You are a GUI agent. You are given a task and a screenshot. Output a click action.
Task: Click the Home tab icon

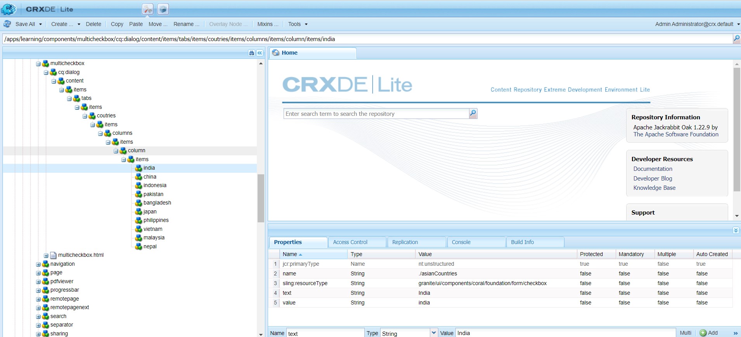(x=276, y=53)
